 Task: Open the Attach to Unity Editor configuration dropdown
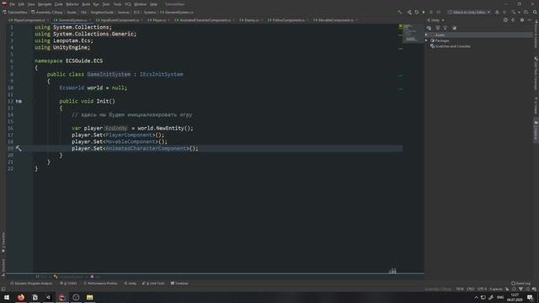[469, 12]
